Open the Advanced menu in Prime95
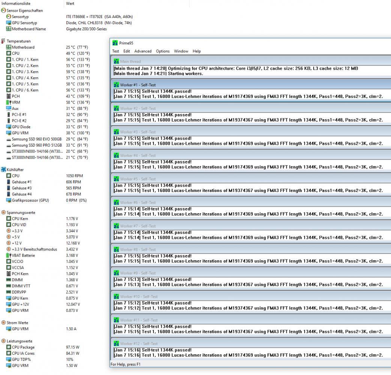This screenshot has width=391, height=375. 143,51
